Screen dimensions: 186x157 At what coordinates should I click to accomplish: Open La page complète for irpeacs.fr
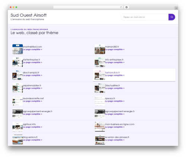click(x=115, y=101)
